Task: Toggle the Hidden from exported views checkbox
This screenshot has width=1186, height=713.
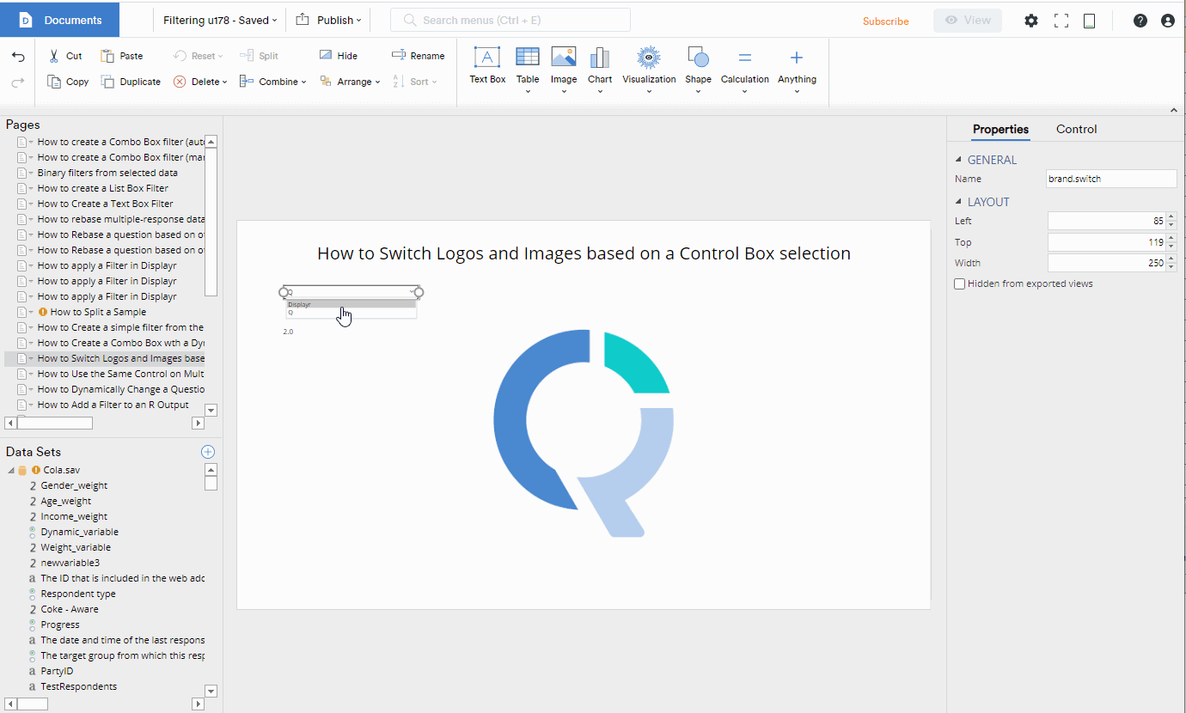Action: (x=959, y=283)
